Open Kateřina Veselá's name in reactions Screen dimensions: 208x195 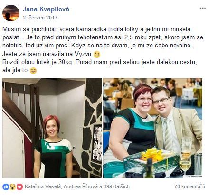pyautogui.click(x=43, y=186)
